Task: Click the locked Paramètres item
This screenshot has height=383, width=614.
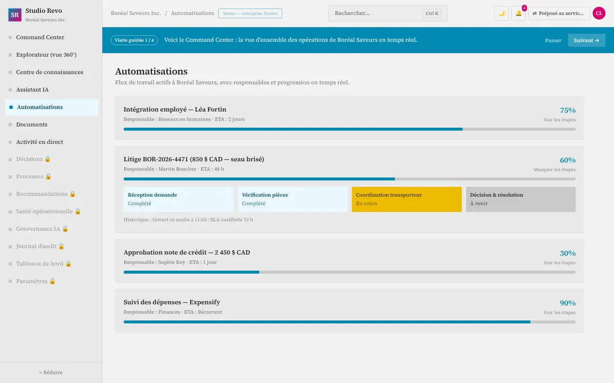Action: pyautogui.click(x=51, y=281)
